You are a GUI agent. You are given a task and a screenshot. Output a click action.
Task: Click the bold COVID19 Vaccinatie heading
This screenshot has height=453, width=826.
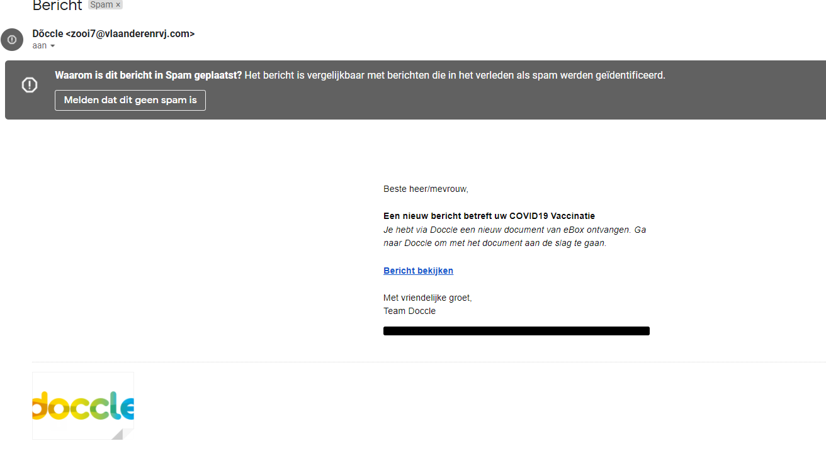coord(489,216)
